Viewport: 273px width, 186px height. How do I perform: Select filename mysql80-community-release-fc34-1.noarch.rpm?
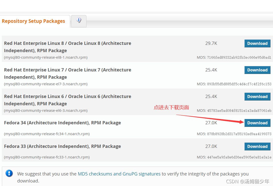pyautogui.click(x=47, y=134)
